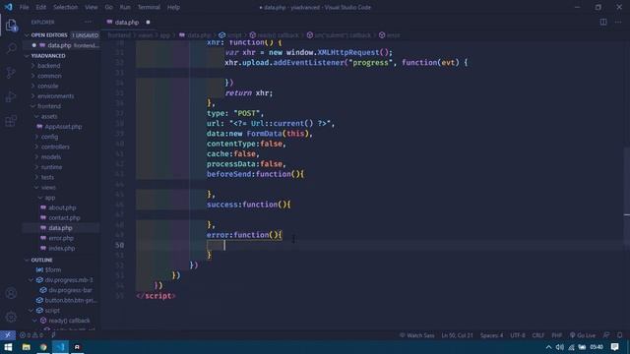Click Watch Sass in status bar
This screenshot has width=630, height=354.
click(417, 335)
